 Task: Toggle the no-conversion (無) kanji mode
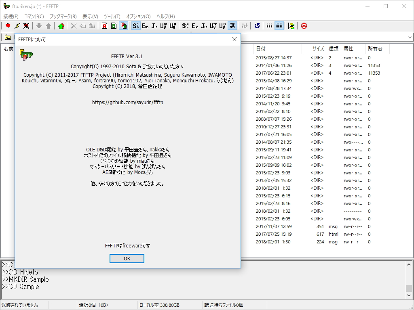[232, 26]
